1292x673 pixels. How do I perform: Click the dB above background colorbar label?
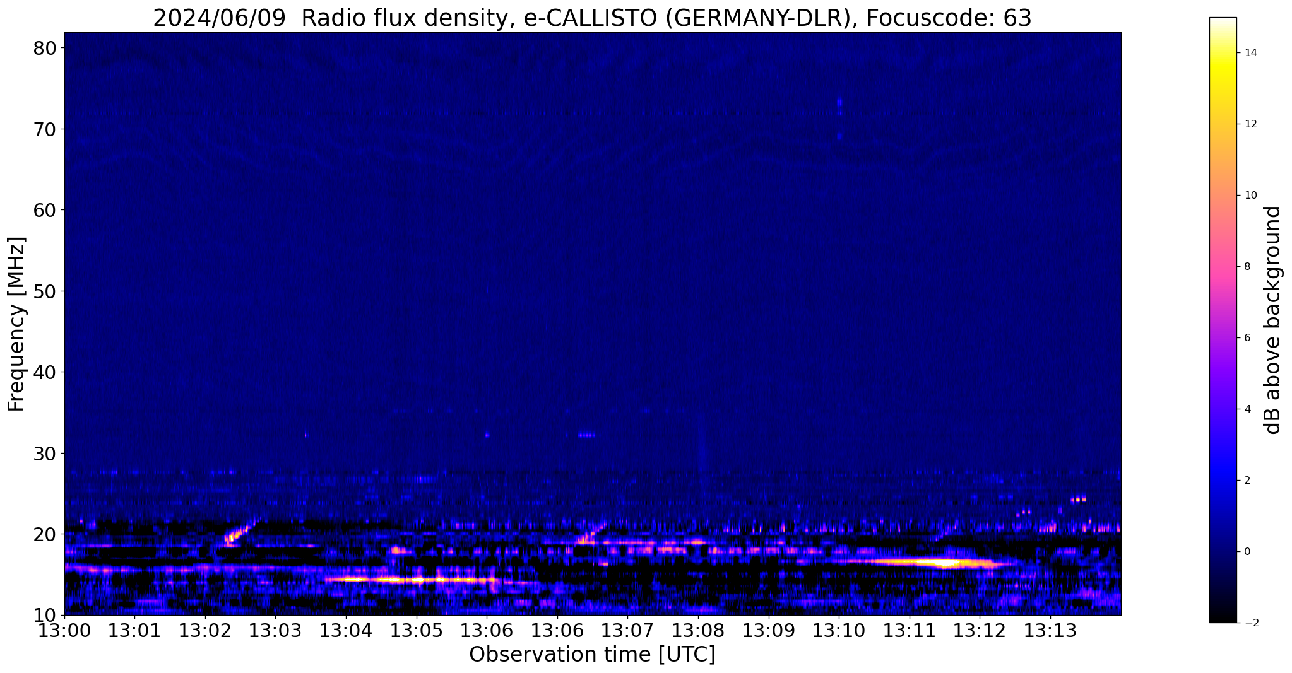click(1273, 320)
